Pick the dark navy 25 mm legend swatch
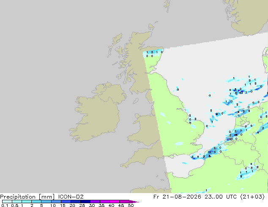268x207 pixels. (x=85, y=202)
